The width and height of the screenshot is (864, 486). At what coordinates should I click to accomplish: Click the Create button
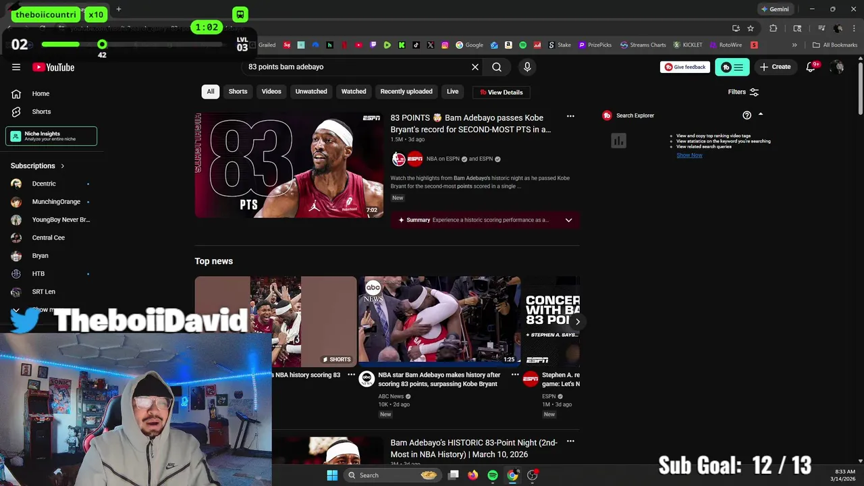pyautogui.click(x=776, y=67)
